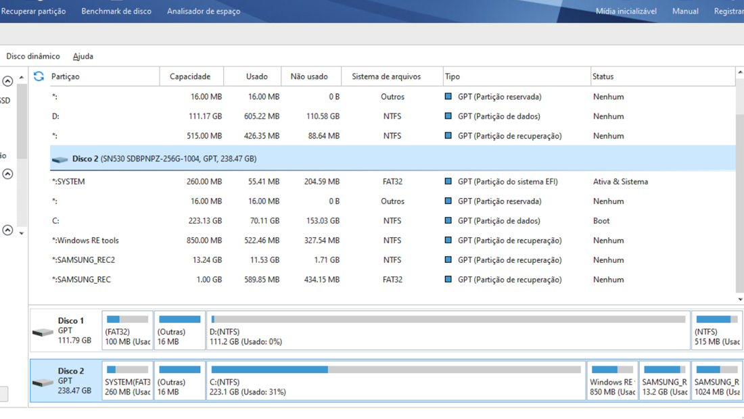
Task: Select C:(NTFS) 223.1 GB usage bar block
Action: [x=396, y=380]
